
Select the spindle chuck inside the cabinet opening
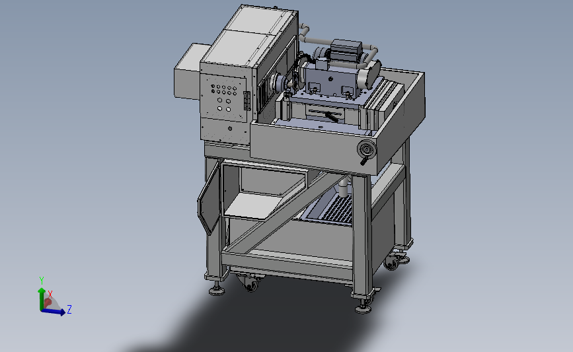pyautogui.click(x=278, y=82)
